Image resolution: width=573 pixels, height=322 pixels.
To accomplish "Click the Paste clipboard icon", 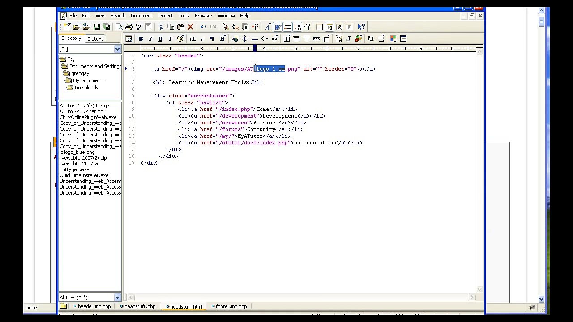I will tap(180, 27).
